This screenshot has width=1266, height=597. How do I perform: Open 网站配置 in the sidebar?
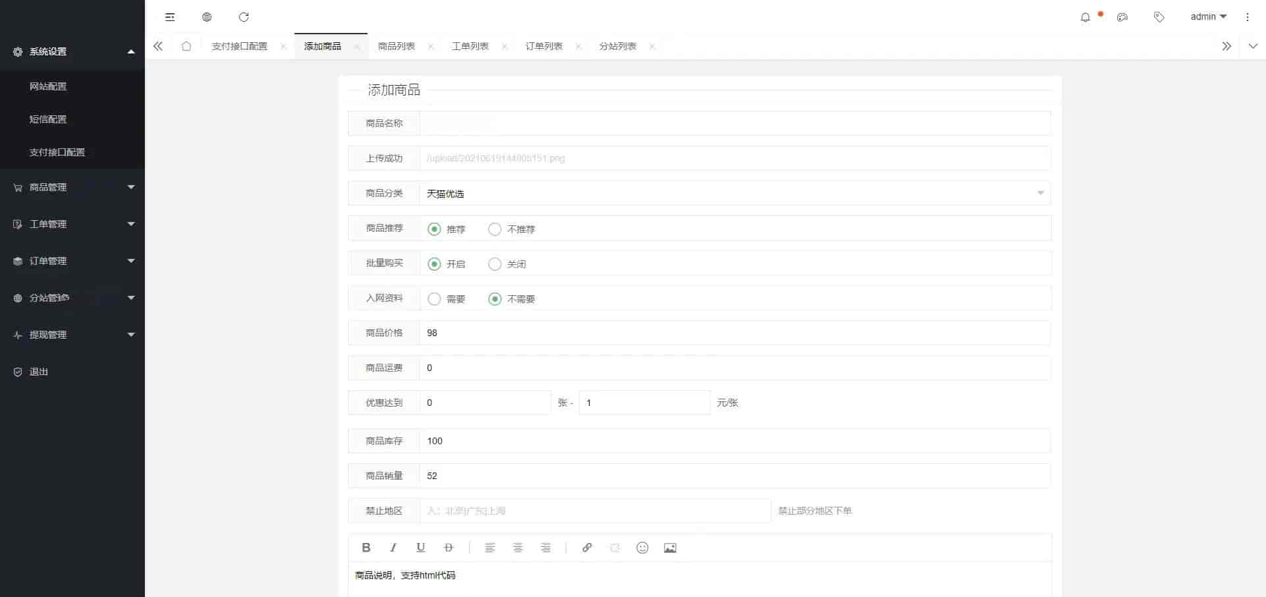pyautogui.click(x=48, y=86)
